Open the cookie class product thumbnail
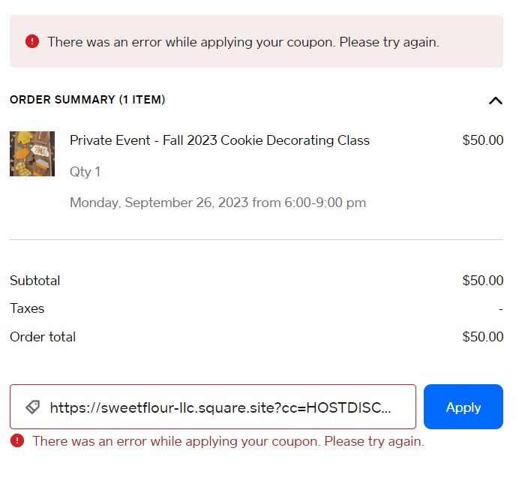Screen dimensions: 519x478 32,154
